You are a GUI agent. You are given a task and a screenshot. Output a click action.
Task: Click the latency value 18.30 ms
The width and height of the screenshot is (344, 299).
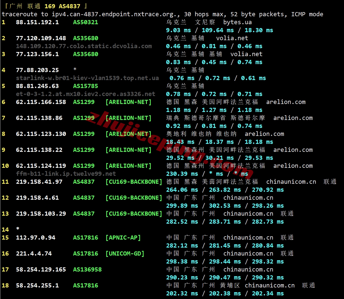259,30
